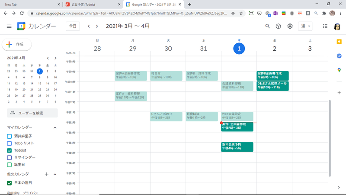Click the 今日 button
The width and height of the screenshot is (346, 195).
(73, 26)
